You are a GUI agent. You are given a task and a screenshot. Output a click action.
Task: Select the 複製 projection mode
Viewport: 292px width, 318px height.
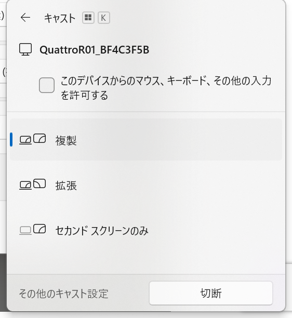(x=146, y=140)
